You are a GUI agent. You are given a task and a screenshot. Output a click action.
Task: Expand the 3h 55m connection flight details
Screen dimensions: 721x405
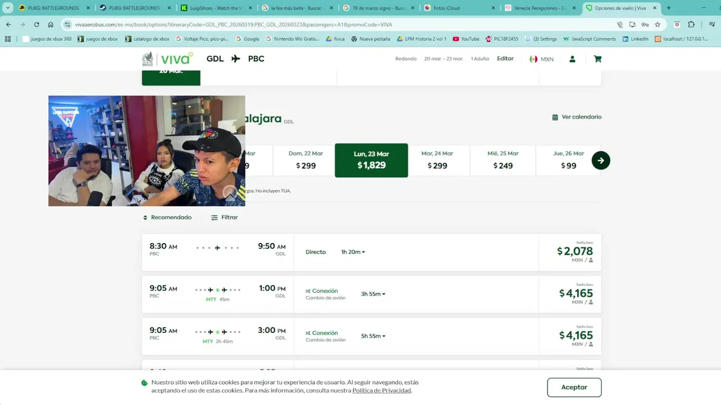pyautogui.click(x=373, y=294)
